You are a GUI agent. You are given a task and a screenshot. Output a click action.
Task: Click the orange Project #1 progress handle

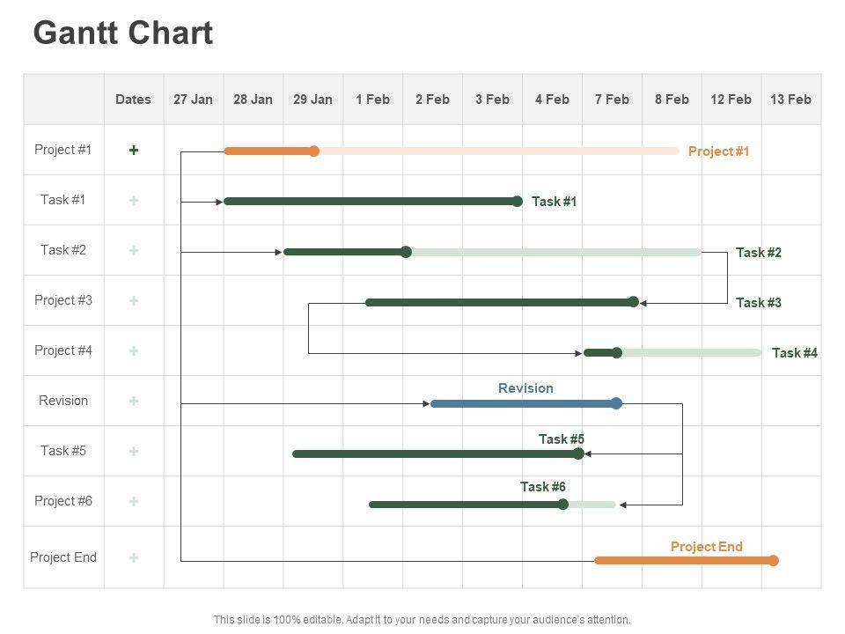(x=314, y=151)
